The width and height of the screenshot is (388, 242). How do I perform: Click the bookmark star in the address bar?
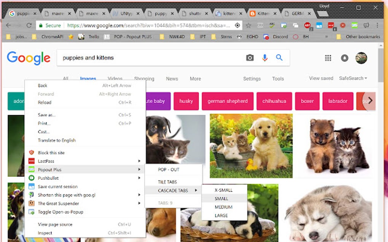[x=248, y=25]
